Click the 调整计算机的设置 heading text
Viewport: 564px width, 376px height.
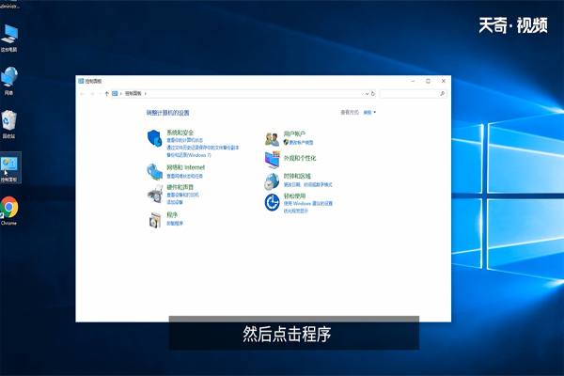tap(167, 113)
